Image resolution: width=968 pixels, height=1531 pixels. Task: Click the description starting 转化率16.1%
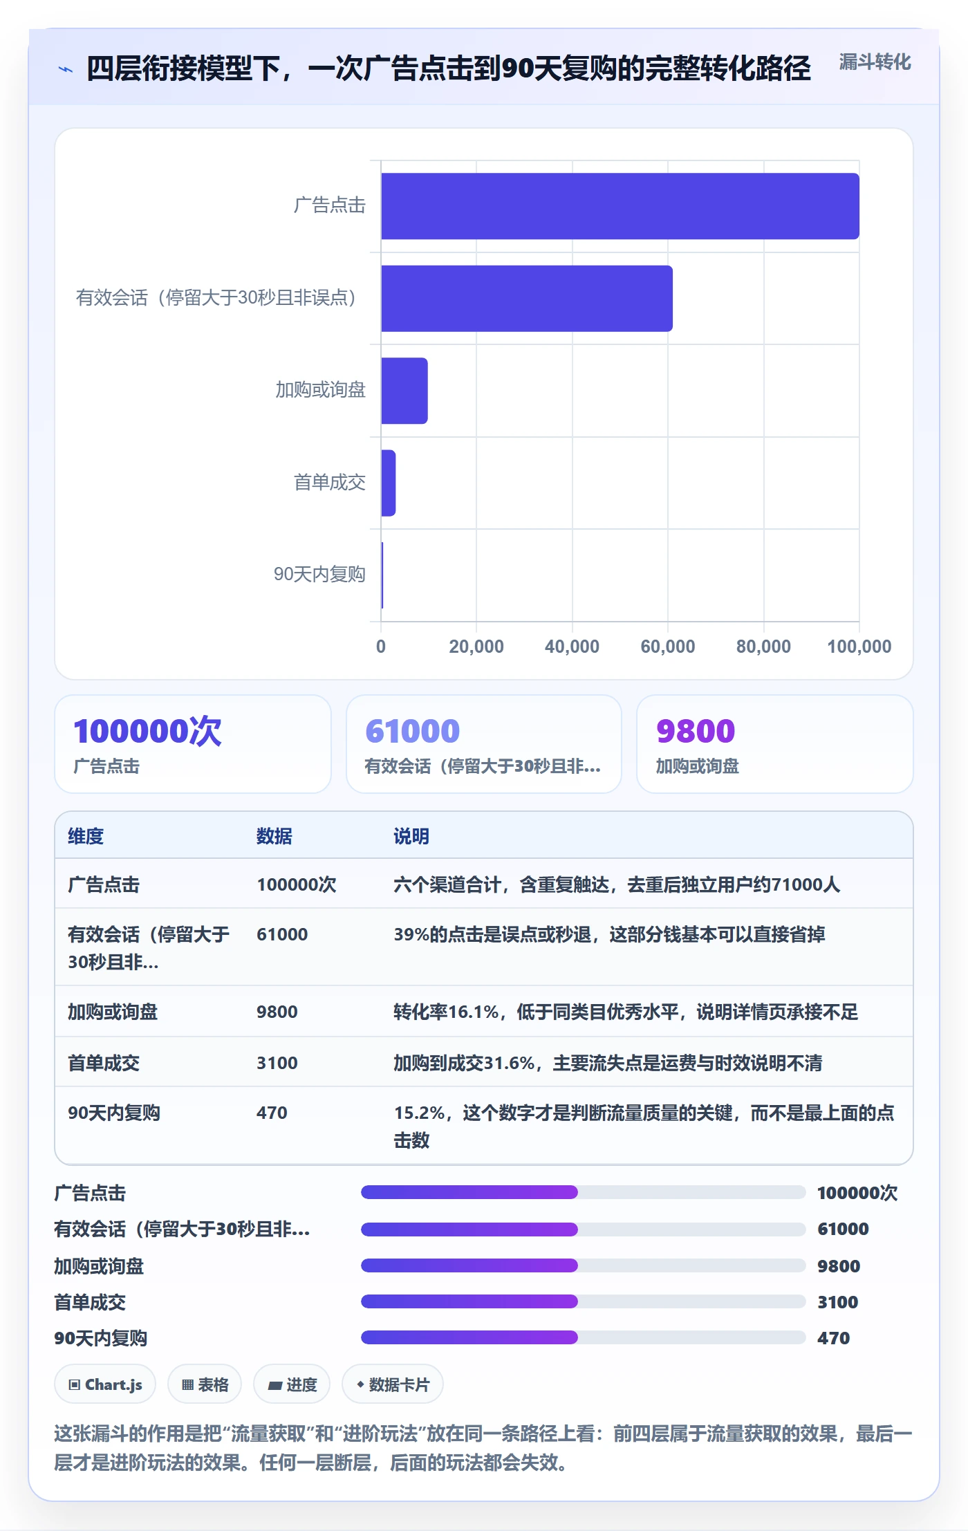tap(626, 1012)
